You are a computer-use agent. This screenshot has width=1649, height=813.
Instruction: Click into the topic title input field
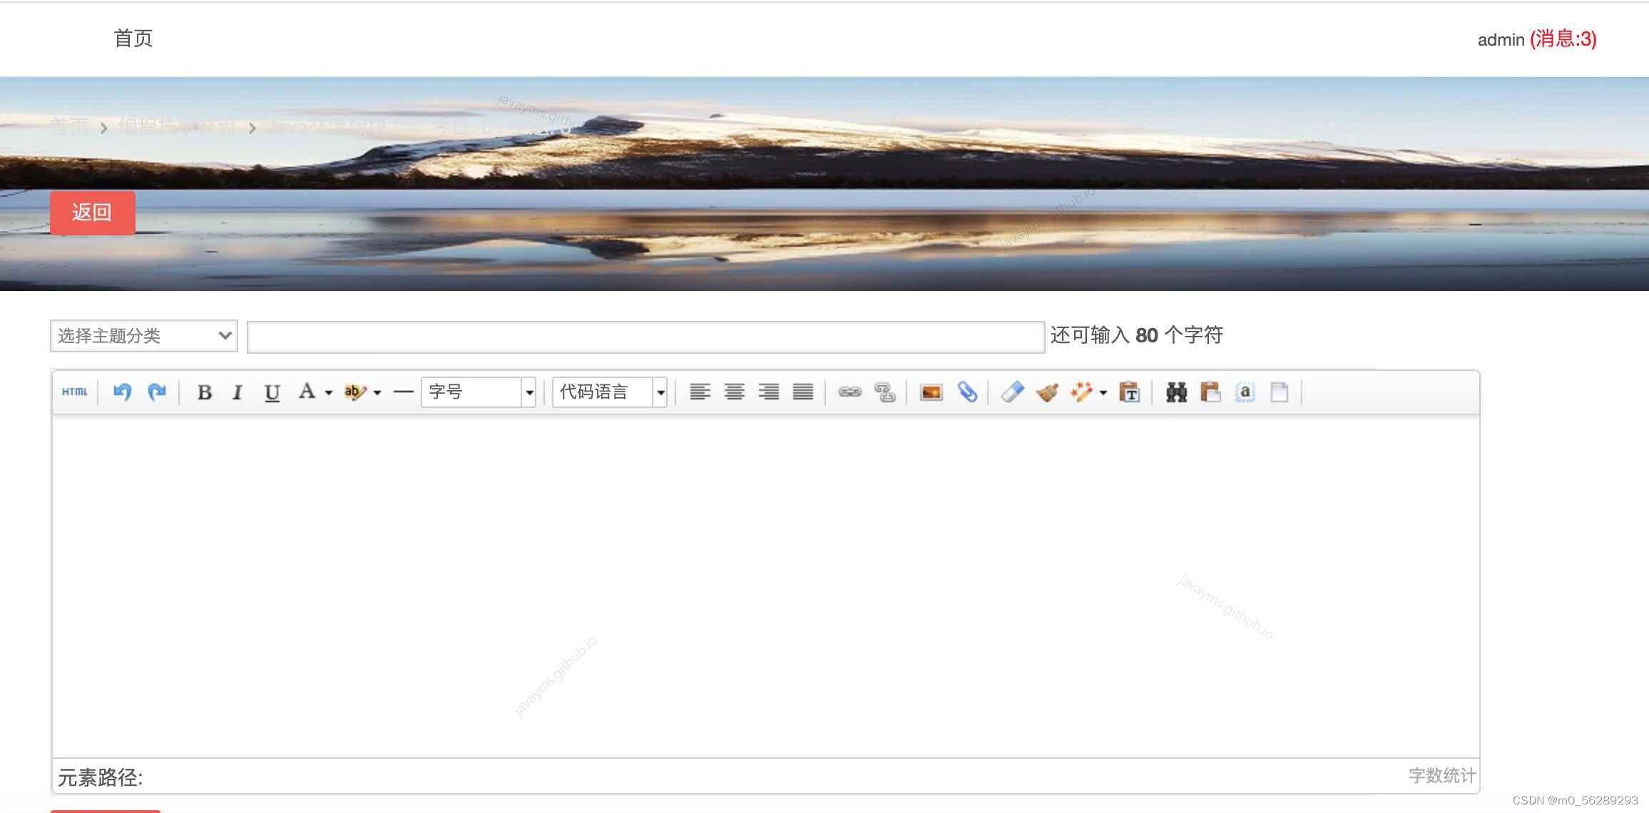click(x=645, y=337)
